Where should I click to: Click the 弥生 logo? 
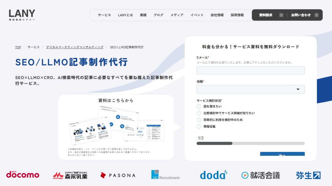(x=308, y=175)
